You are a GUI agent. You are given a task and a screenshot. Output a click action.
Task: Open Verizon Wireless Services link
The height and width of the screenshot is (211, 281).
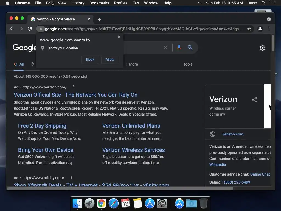[x=134, y=150]
